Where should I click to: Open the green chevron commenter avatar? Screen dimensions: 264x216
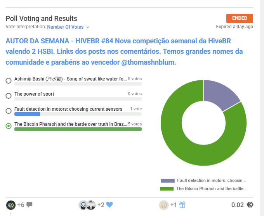[11, 205]
